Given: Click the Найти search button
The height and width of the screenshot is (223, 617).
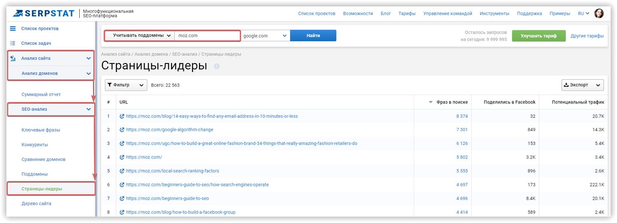Looking at the screenshot, I should [313, 36].
